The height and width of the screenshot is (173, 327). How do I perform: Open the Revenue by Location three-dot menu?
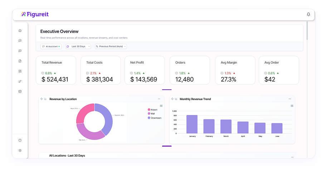click(159, 99)
